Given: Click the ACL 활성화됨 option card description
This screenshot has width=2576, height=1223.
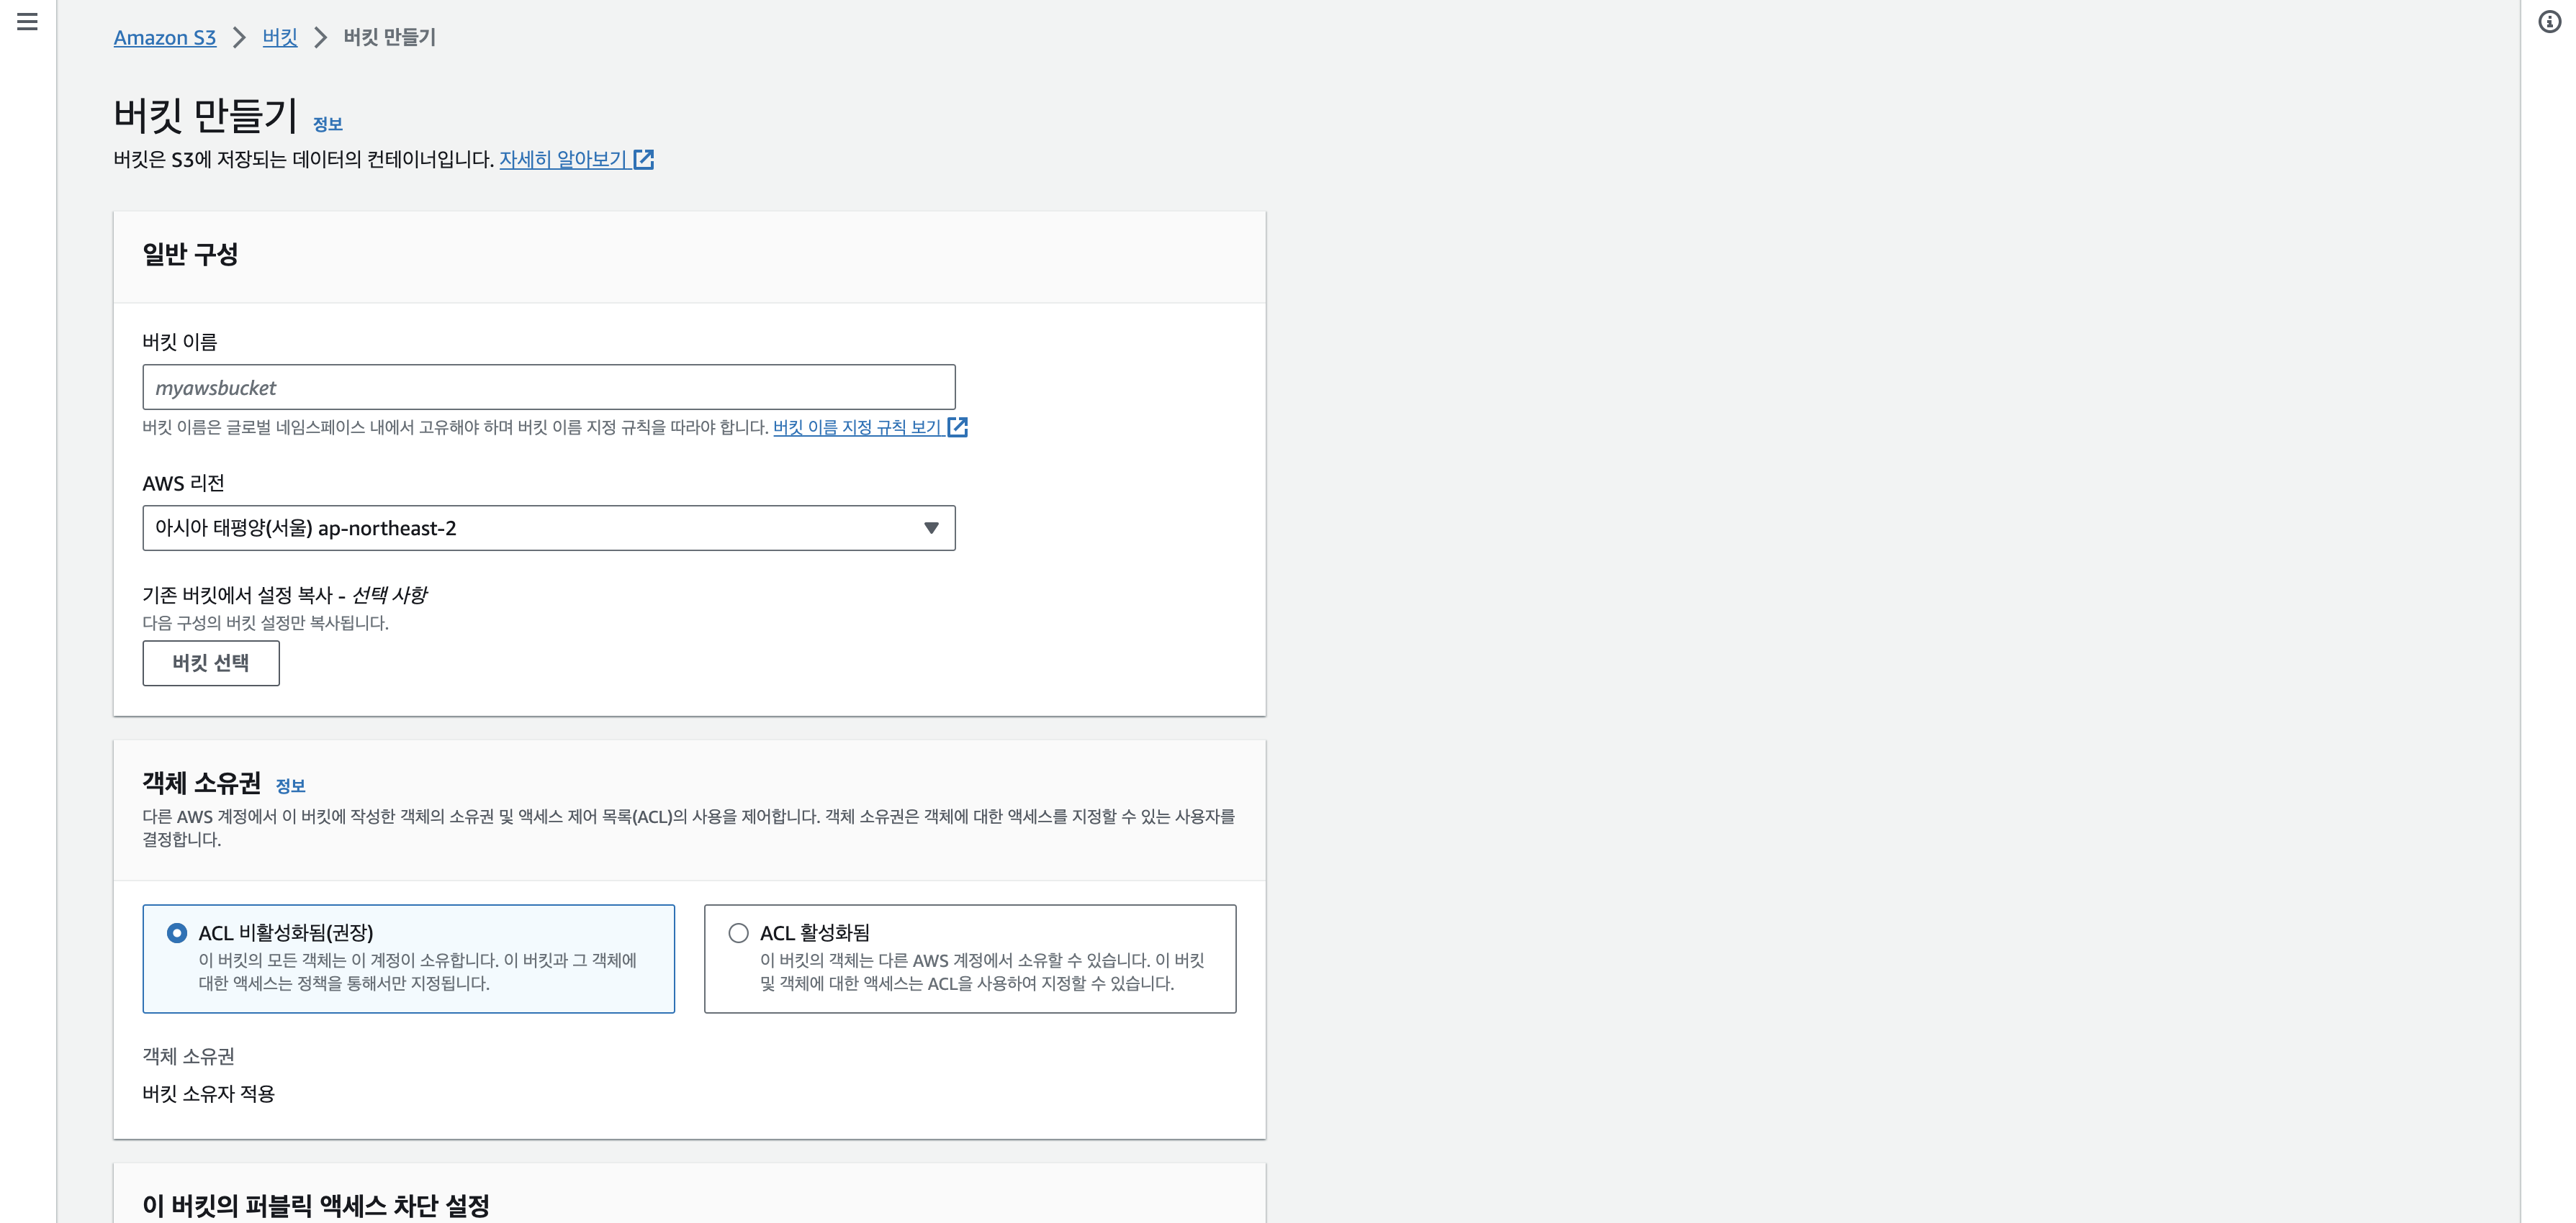Looking at the screenshot, I should pyautogui.click(x=981, y=972).
